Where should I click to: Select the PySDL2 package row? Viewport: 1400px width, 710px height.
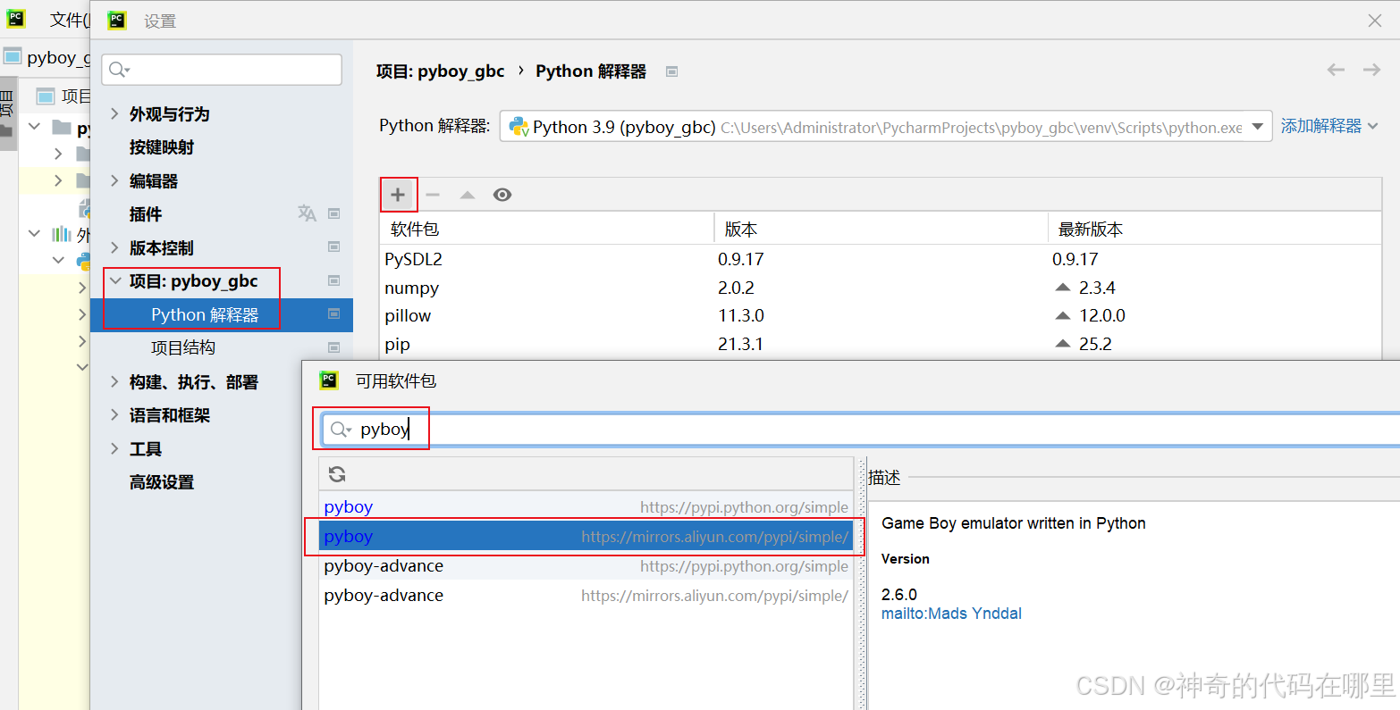tap(881, 259)
